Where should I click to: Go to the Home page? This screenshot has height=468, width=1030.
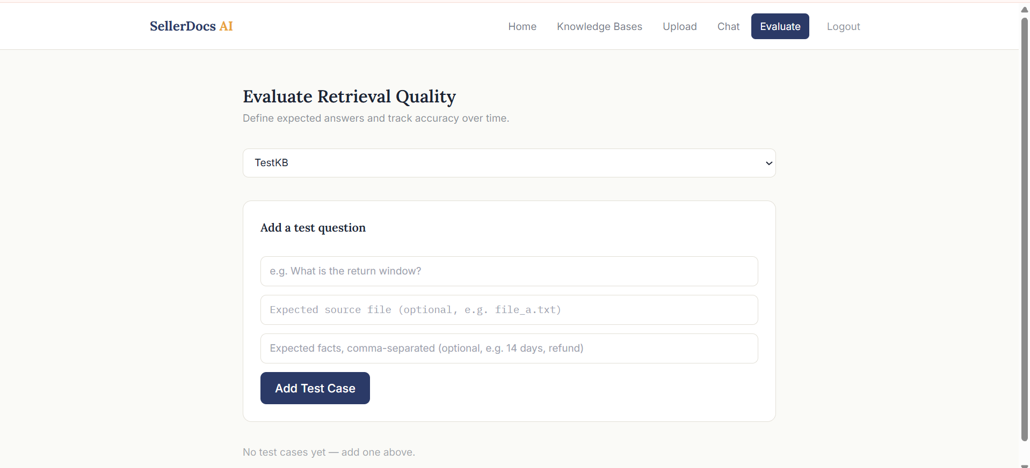(x=522, y=26)
